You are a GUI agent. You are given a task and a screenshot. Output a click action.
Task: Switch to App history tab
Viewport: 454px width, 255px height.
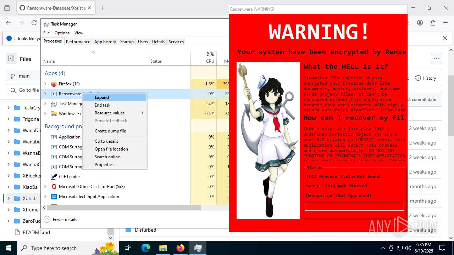coord(105,42)
